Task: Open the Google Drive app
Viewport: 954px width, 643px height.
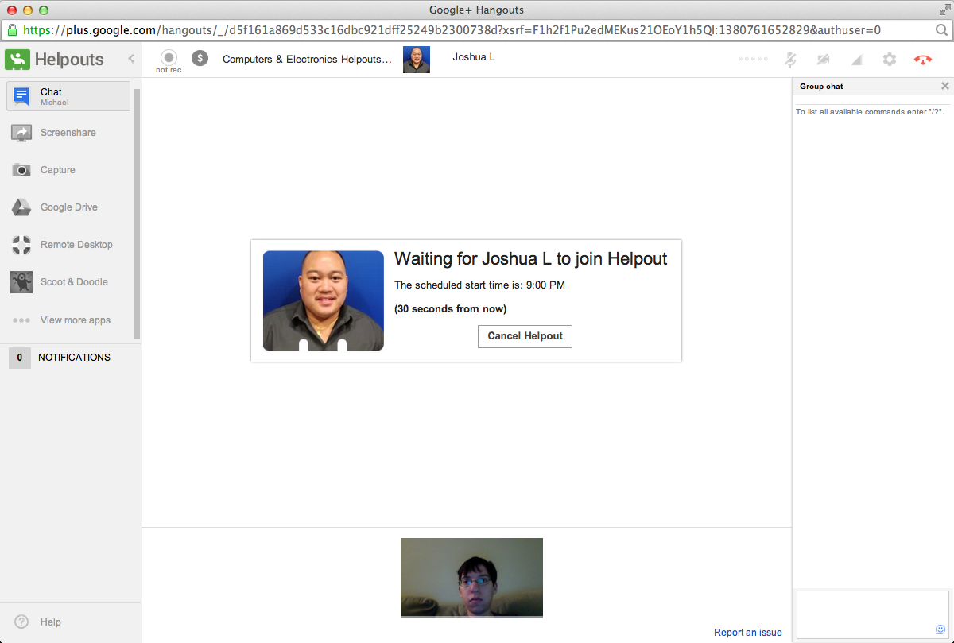Action: click(x=68, y=207)
